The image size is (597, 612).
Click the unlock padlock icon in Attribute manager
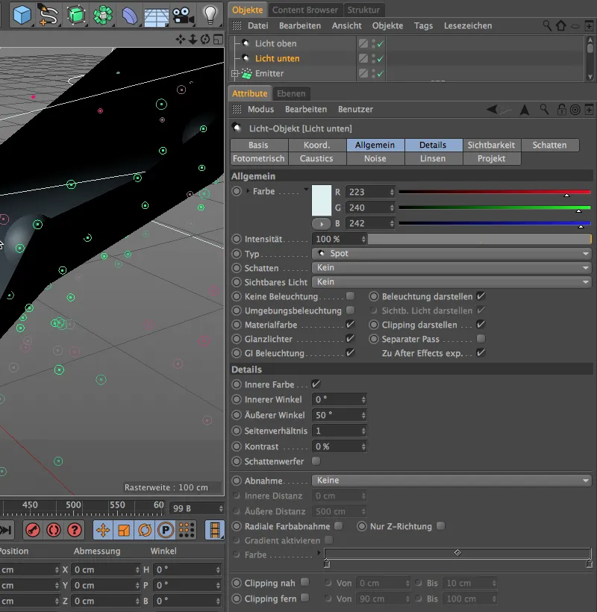(561, 110)
